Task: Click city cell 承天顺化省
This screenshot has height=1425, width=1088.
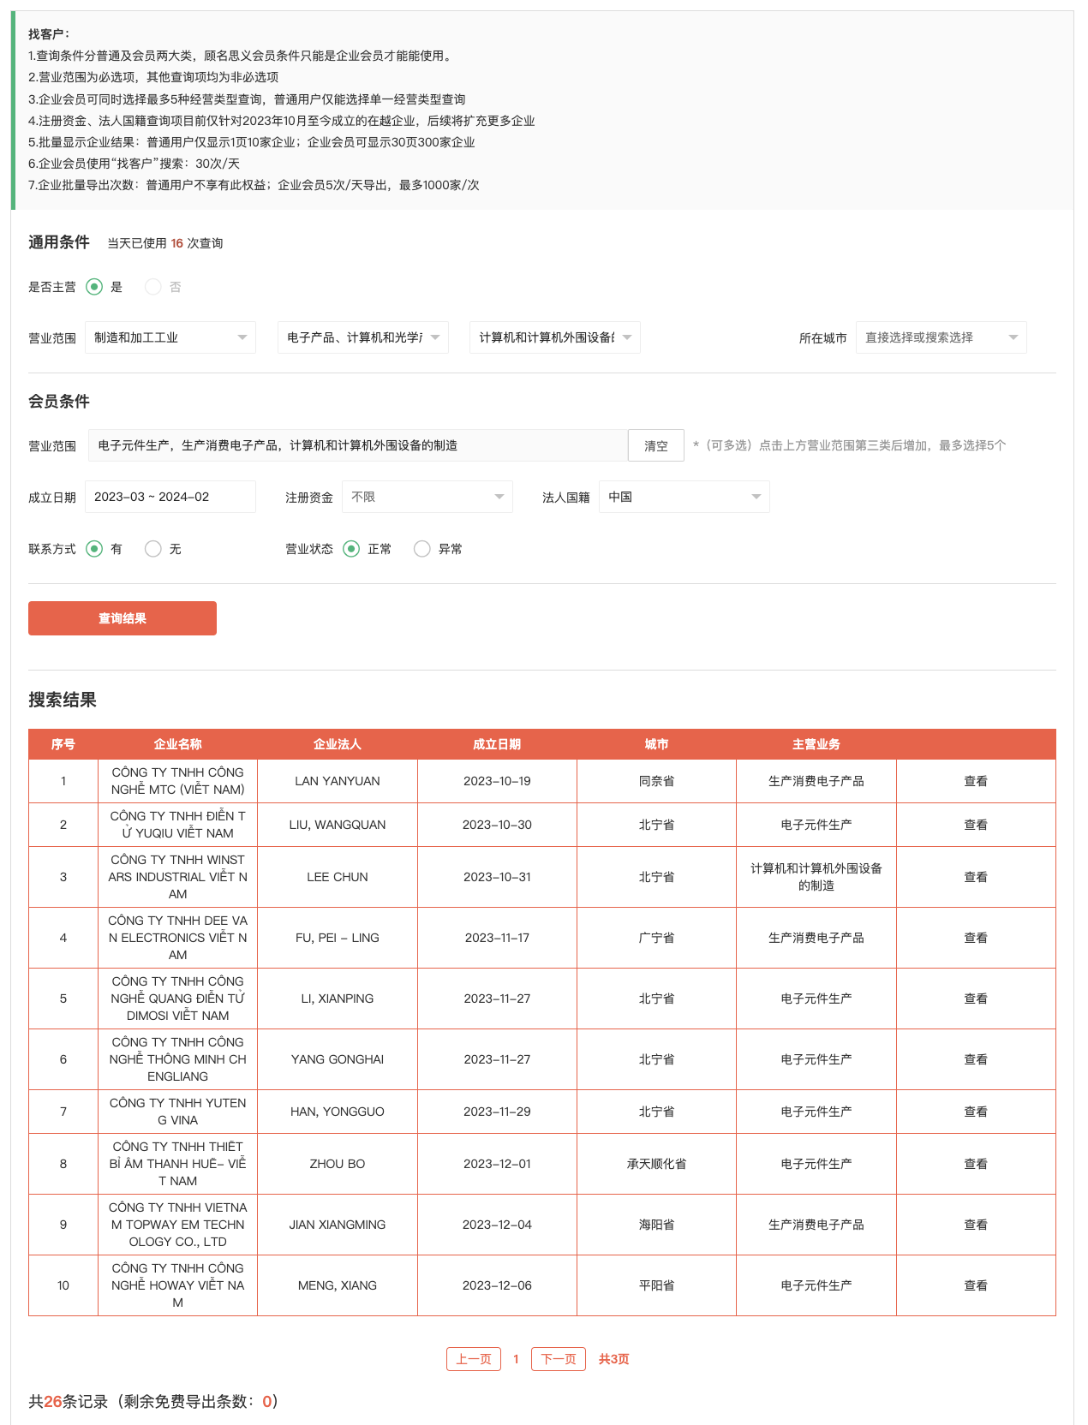Action: tap(656, 1164)
